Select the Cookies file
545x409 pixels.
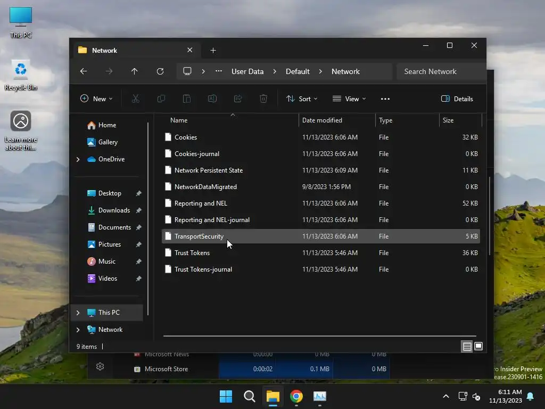pyautogui.click(x=321, y=137)
